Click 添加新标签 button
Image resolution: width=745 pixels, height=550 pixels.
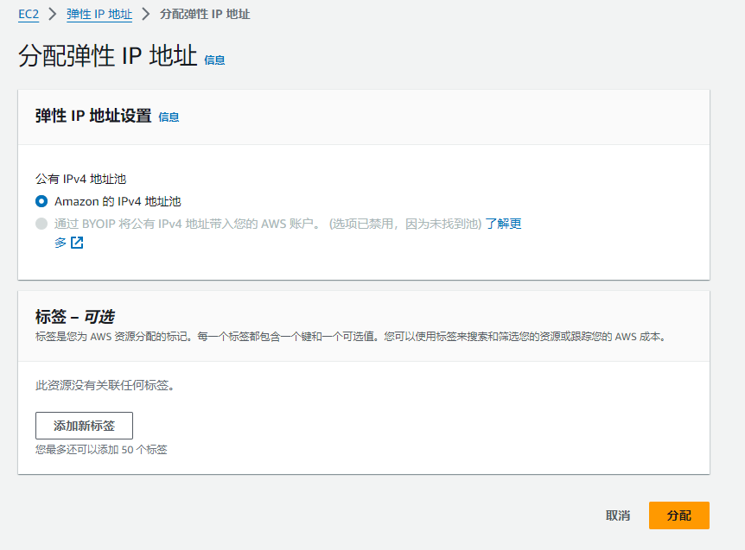click(84, 426)
